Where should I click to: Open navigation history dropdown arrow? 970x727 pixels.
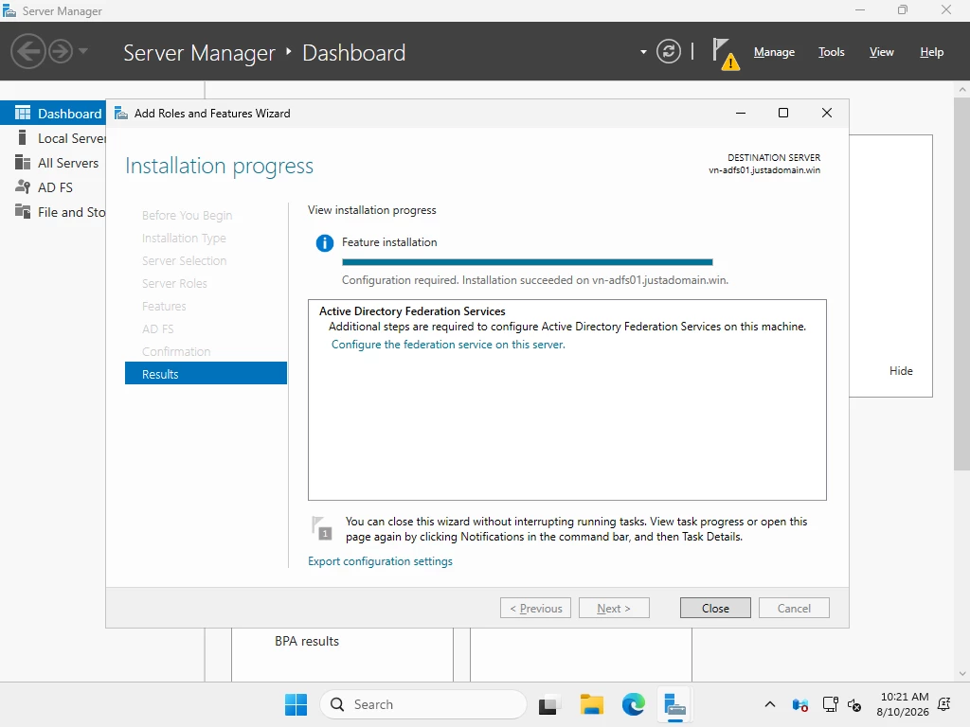click(x=83, y=51)
